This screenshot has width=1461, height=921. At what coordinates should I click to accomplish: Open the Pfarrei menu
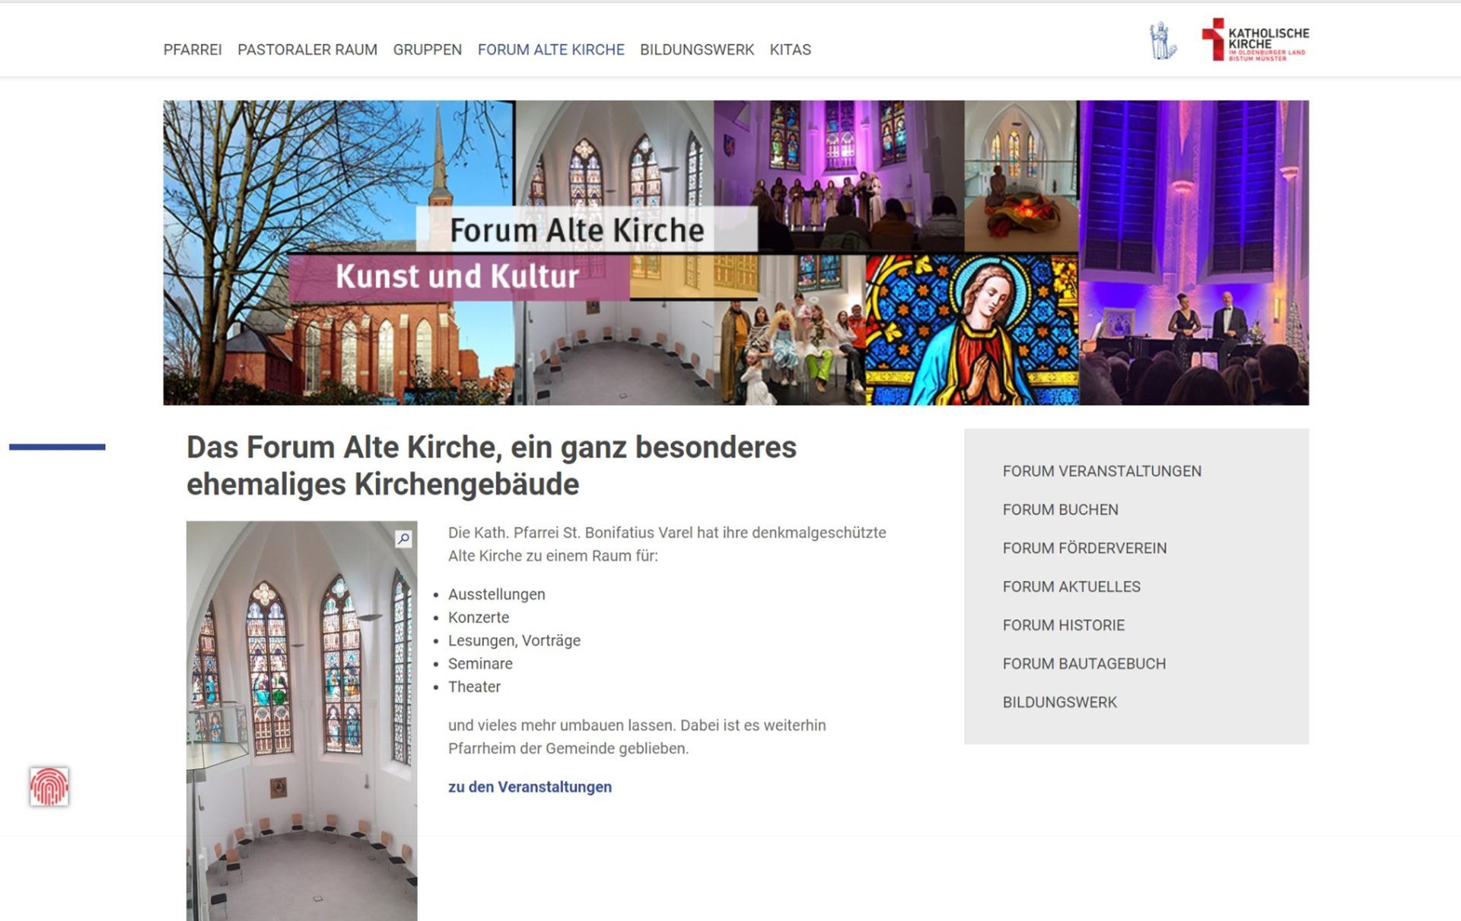[x=193, y=49]
